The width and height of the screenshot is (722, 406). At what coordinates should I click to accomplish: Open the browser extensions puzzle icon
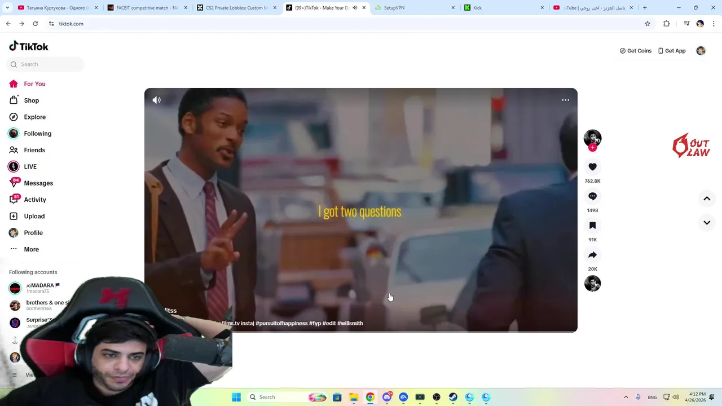(x=666, y=24)
